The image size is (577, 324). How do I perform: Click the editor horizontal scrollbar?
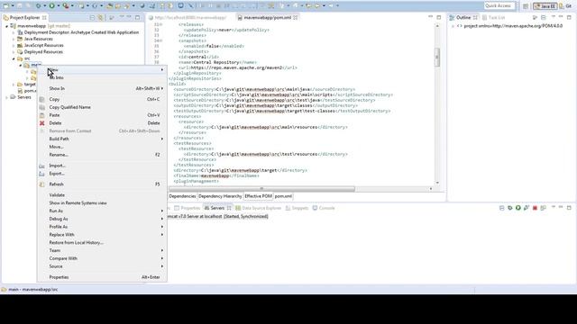tap(261, 189)
